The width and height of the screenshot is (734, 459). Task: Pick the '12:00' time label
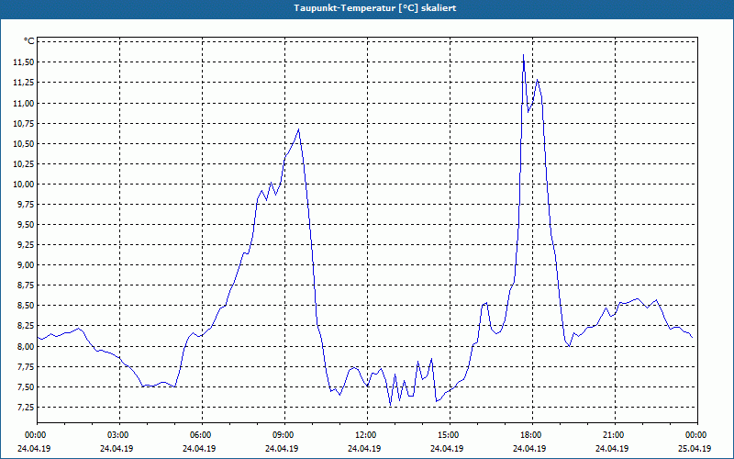[x=367, y=435]
